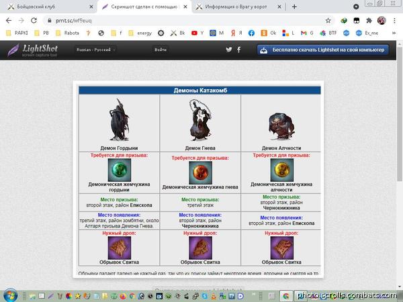Open the L bookmark with colored squares
This screenshot has width=403, height=302.
pyautogui.click(x=288, y=33)
